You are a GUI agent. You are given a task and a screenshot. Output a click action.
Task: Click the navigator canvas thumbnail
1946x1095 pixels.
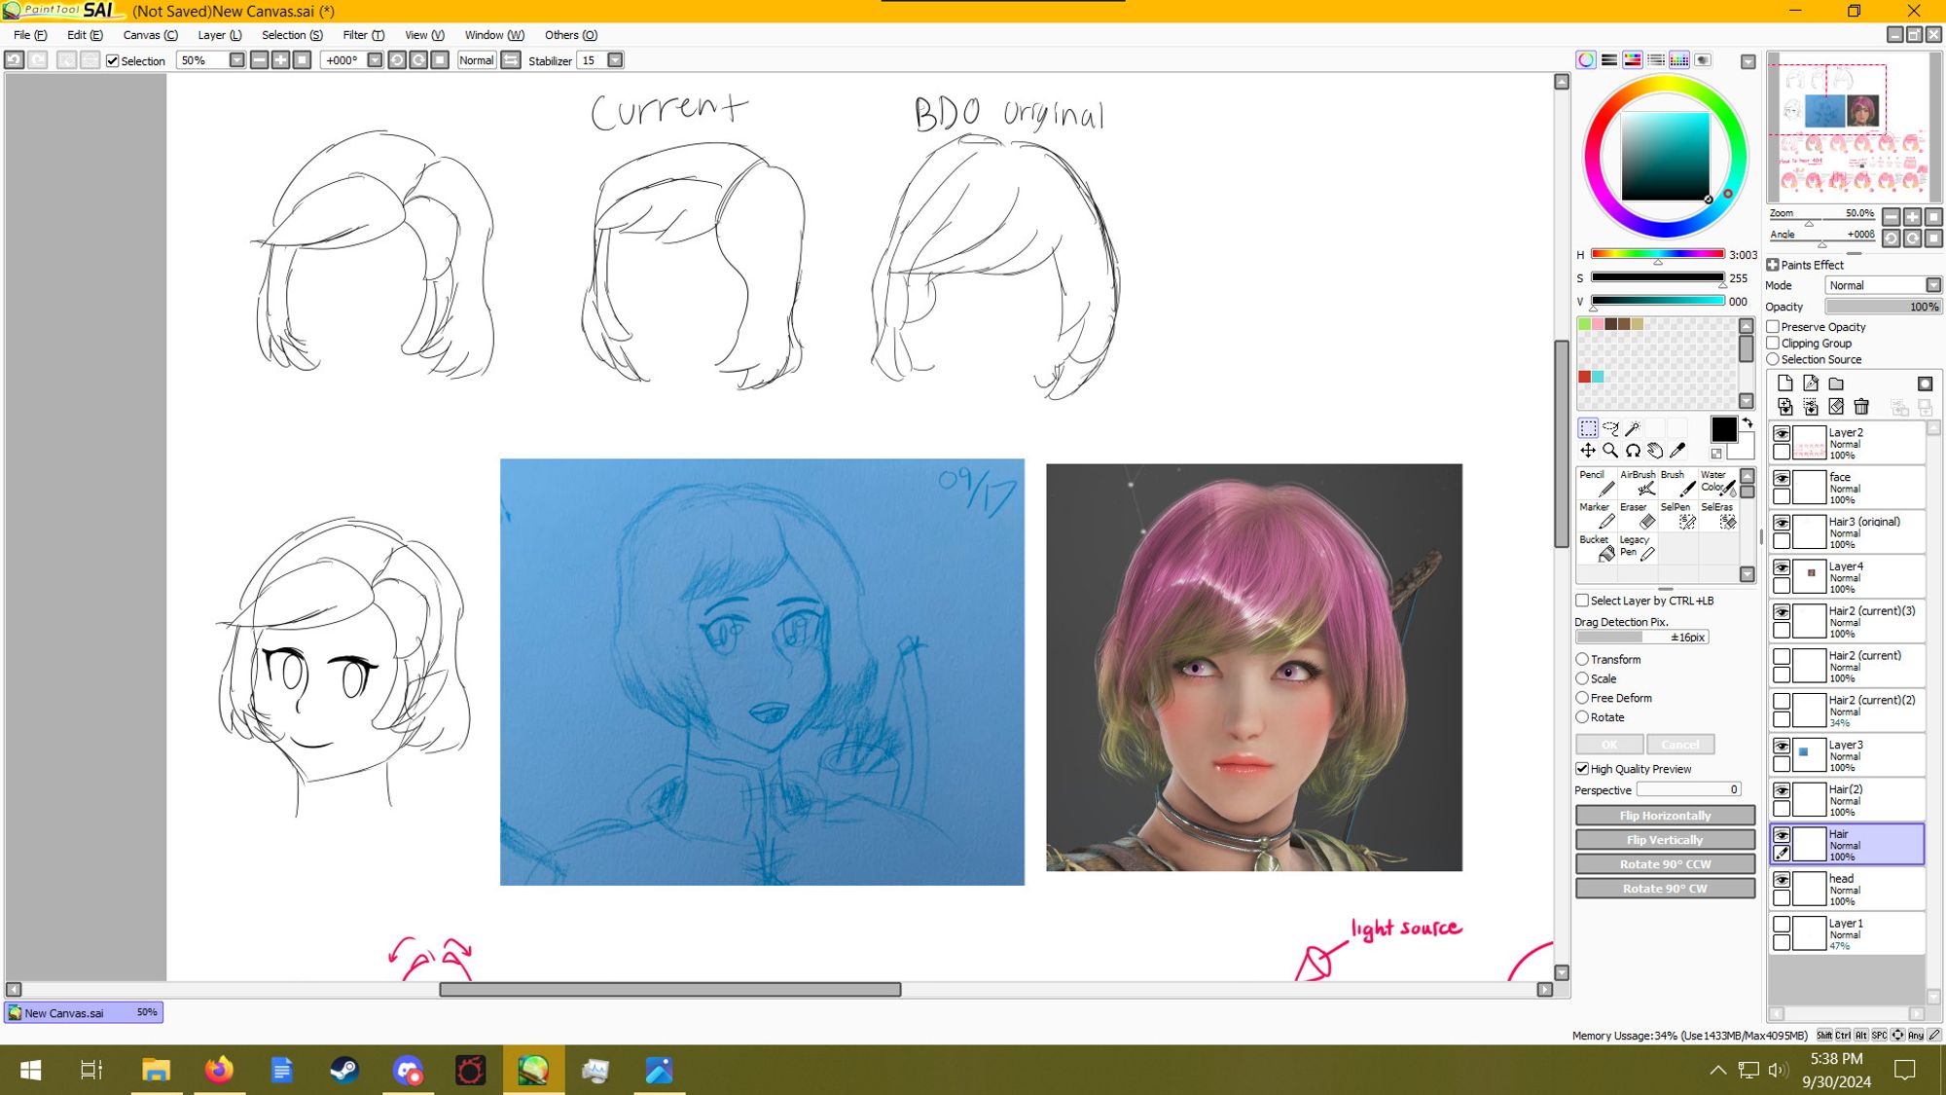pyautogui.click(x=1854, y=127)
